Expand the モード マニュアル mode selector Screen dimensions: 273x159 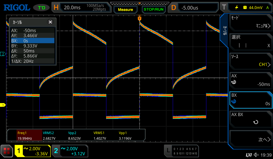(x=251, y=22)
